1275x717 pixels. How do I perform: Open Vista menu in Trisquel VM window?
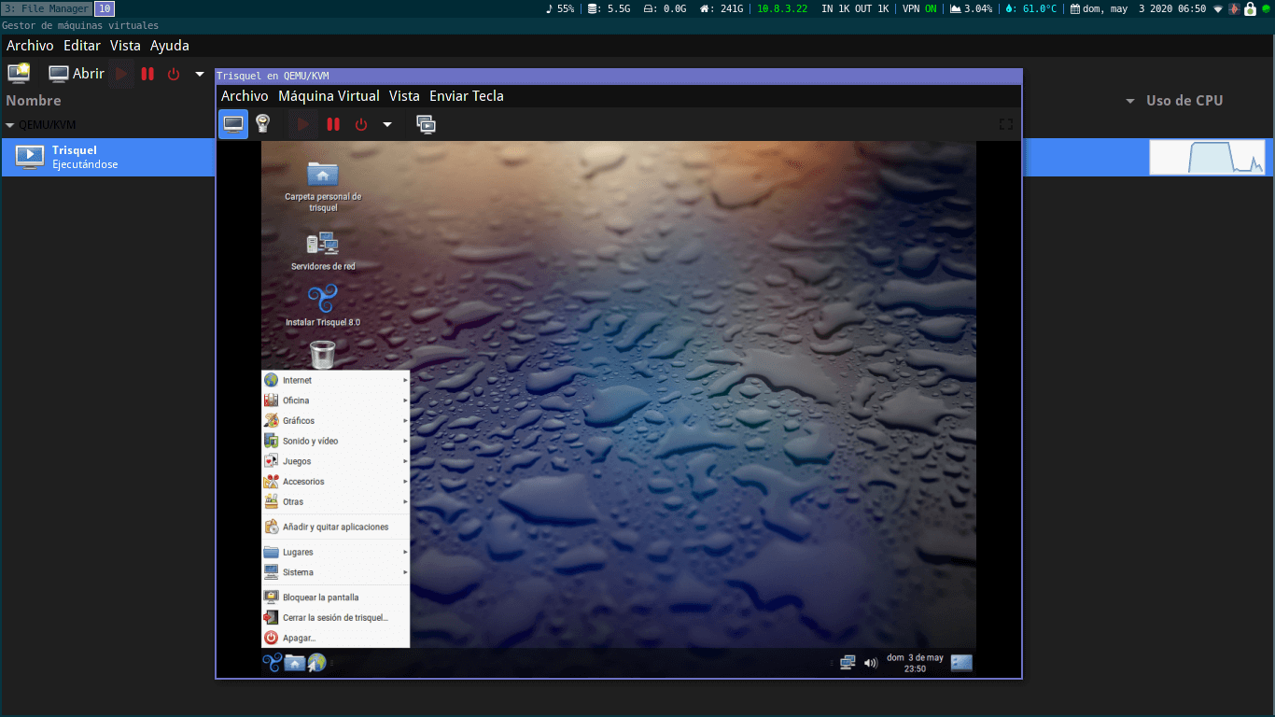[404, 96]
